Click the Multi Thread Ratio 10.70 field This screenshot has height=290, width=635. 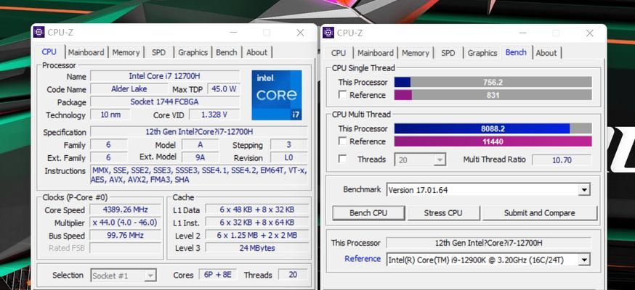[x=562, y=159]
